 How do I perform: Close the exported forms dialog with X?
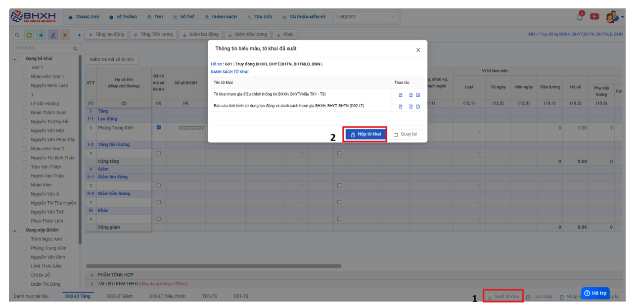(x=418, y=50)
